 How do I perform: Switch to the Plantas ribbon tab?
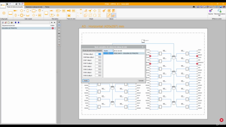click(x=47, y=7)
